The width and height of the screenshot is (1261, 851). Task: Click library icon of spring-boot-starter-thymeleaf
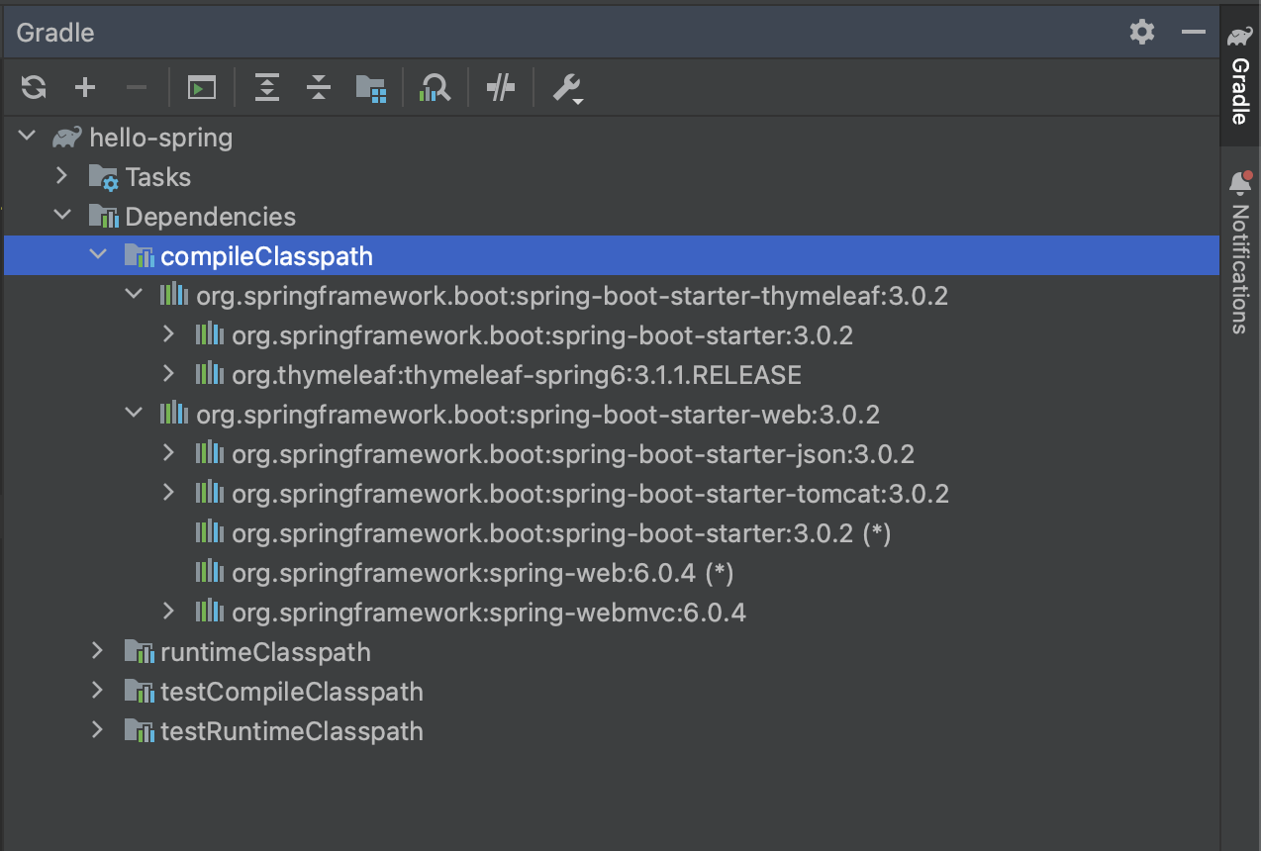tap(174, 295)
